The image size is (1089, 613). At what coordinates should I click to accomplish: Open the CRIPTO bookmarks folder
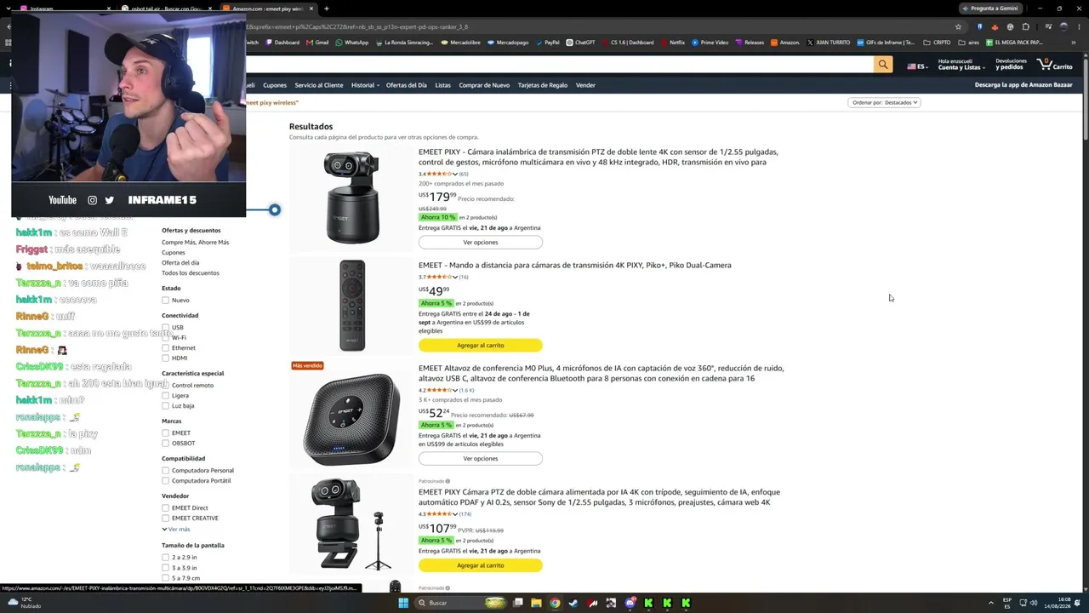937,43
